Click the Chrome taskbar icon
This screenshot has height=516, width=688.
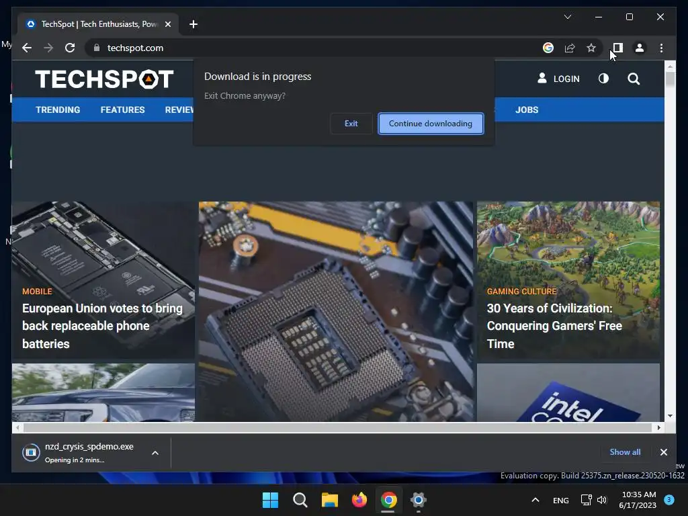(389, 500)
